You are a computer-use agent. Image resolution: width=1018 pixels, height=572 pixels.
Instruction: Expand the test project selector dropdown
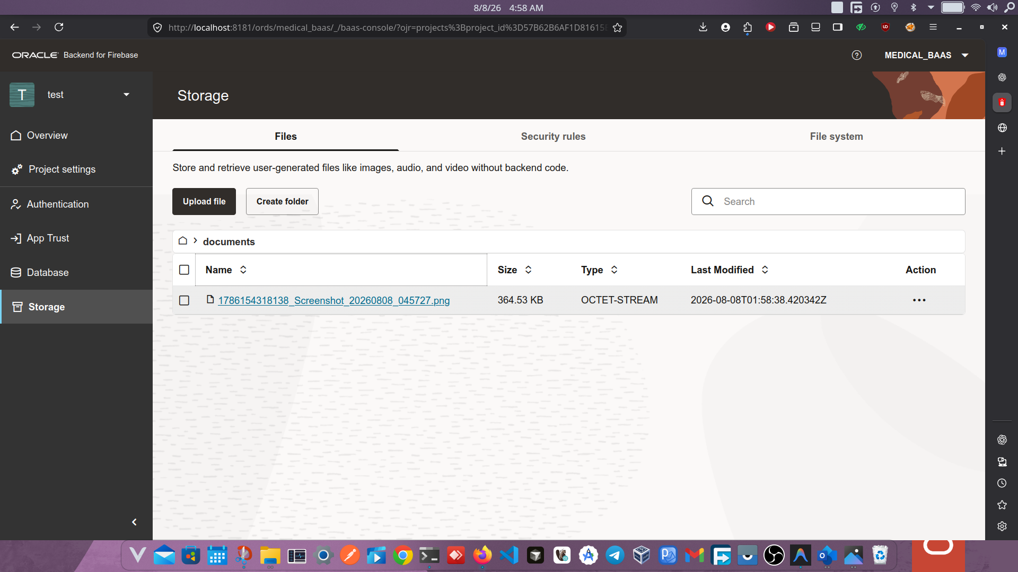click(x=126, y=95)
